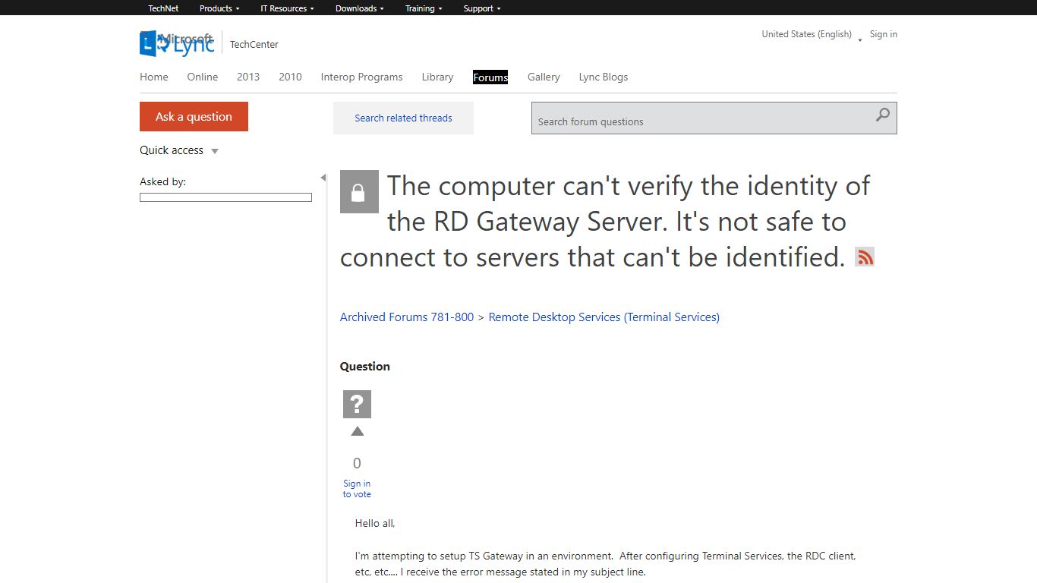Select the 2010 tab
The width and height of the screenshot is (1037, 583).
290,77
